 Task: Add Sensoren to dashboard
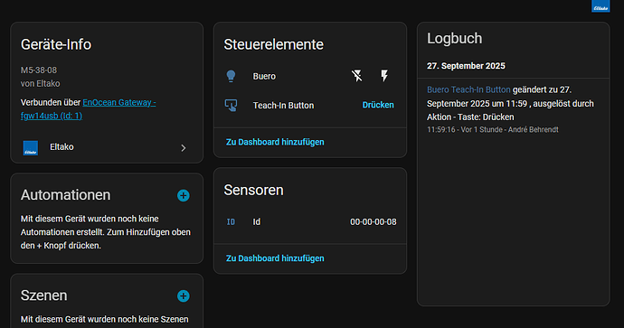(275, 258)
